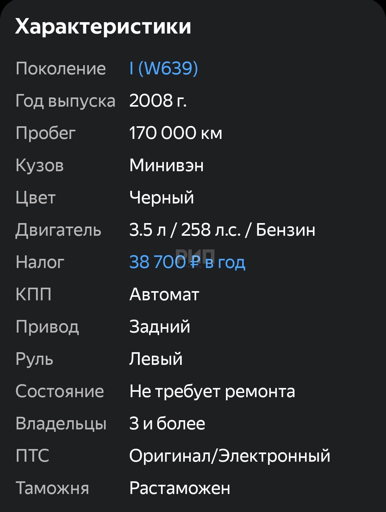Image resolution: width=386 pixels, height=512 pixels.
Task: Click the 3 и более owners value
Action: pyautogui.click(x=167, y=424)
